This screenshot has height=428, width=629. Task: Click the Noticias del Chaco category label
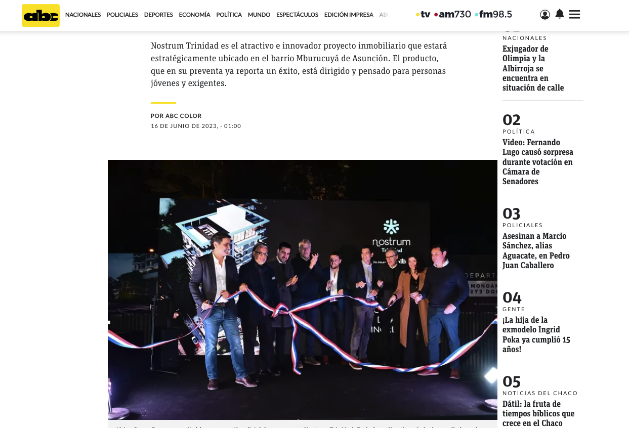click(540, 393)
